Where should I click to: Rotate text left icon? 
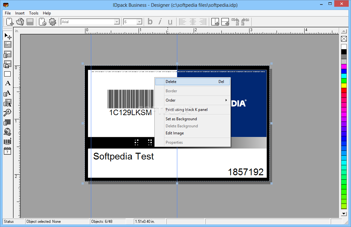pos(236,22)
